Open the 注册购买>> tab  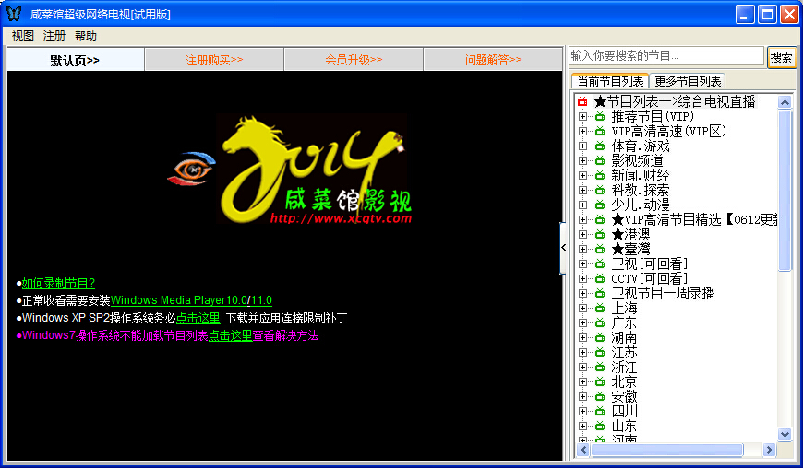(214, 60)
